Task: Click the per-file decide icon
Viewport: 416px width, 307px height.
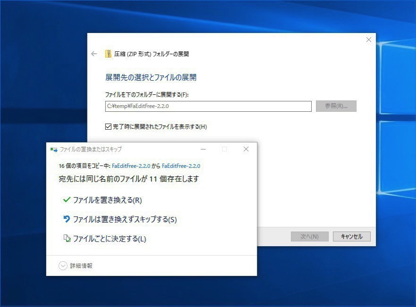Action: pos(67,239)
